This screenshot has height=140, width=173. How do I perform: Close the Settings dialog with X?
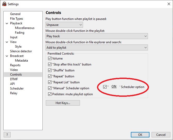tap(169, 4)
